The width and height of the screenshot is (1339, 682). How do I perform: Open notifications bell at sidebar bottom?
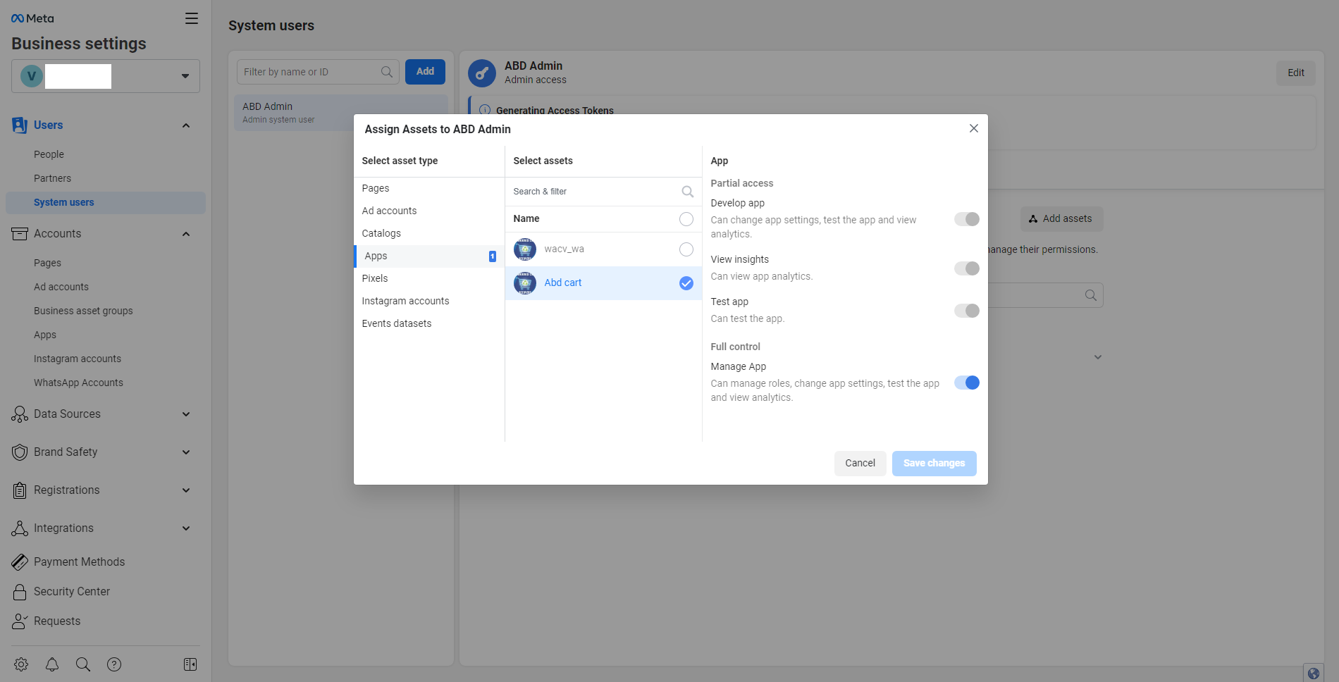click(x=52, y=664)
